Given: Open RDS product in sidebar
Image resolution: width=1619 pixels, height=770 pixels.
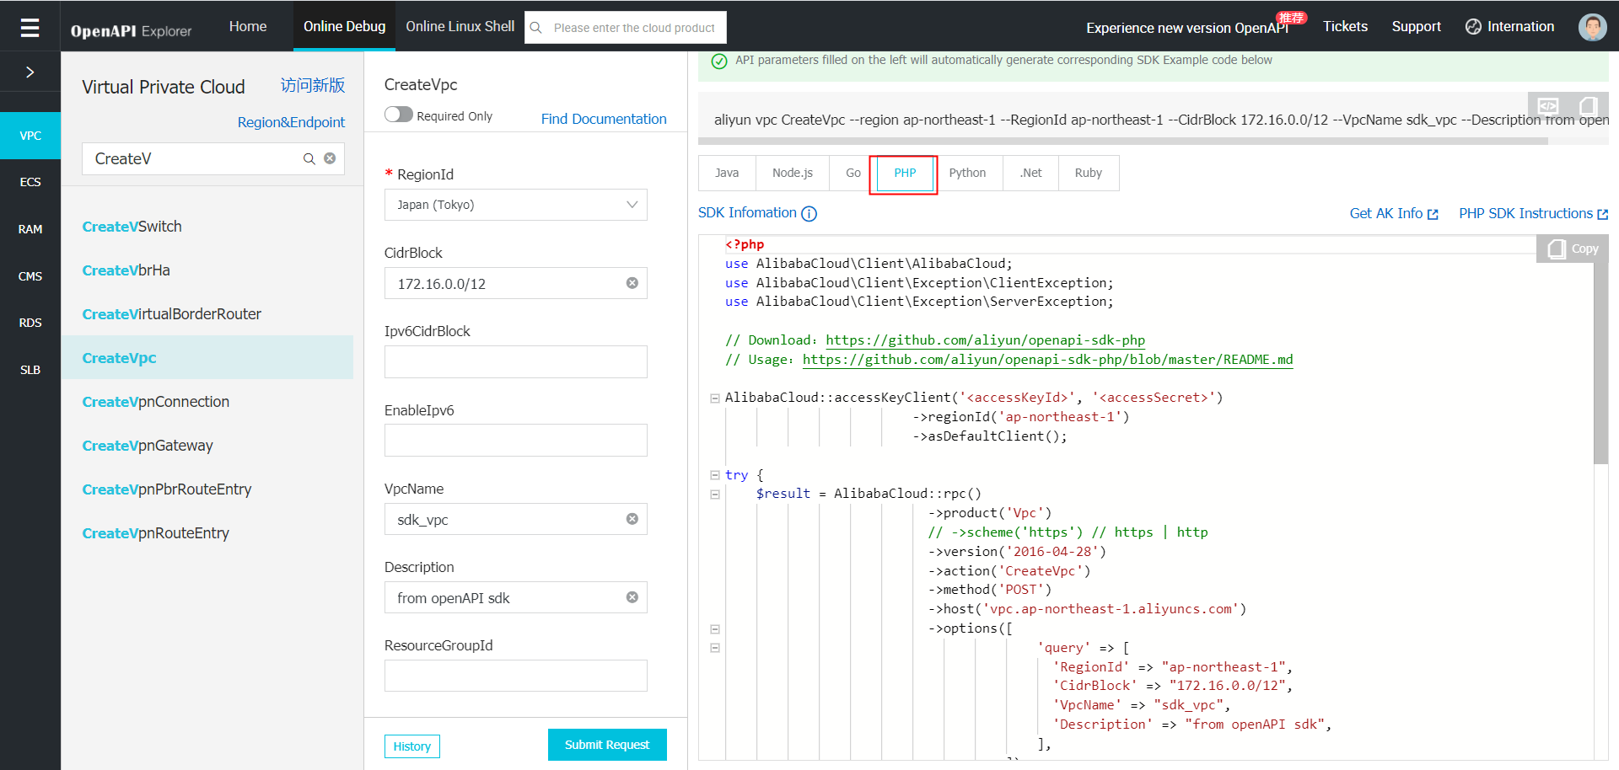Looking at the screenshot, I should (30, 323).
